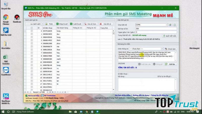Select the checkbox for 0886228626 thao

click(x=32, y=50)
